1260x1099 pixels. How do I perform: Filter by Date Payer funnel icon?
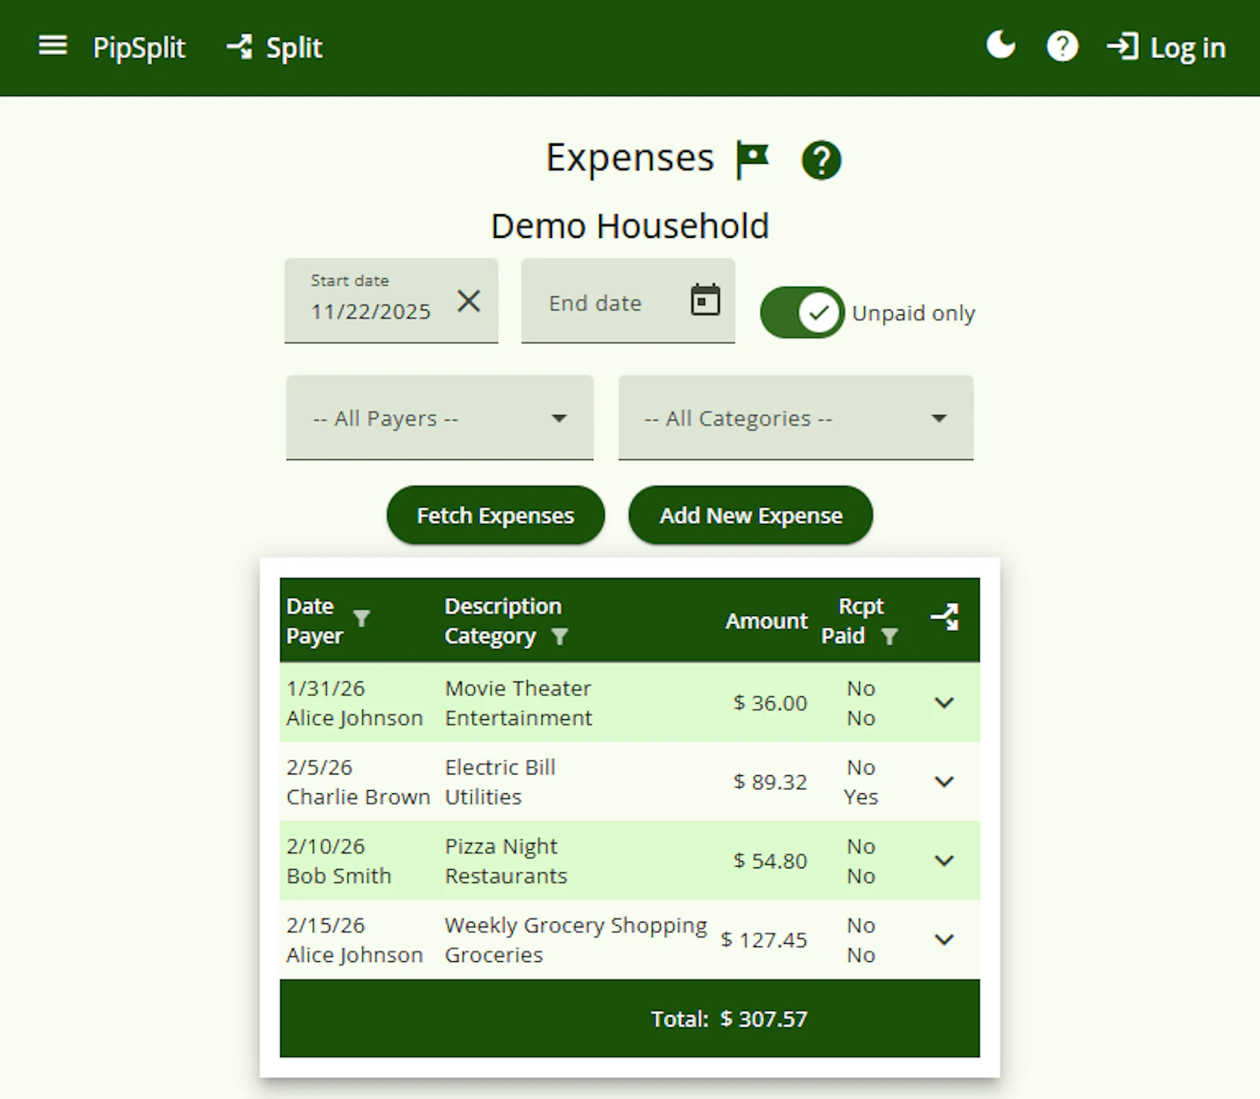point(361,618)
